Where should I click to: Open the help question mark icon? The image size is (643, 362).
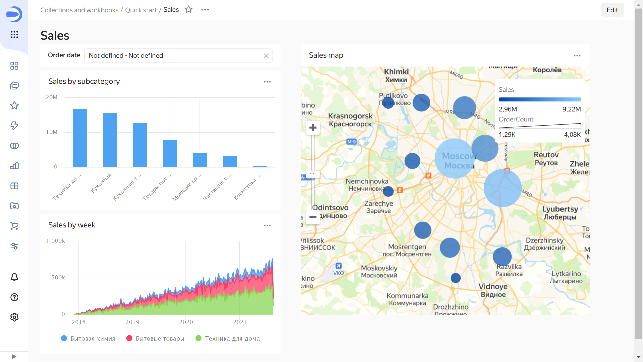tap(14, 297)
